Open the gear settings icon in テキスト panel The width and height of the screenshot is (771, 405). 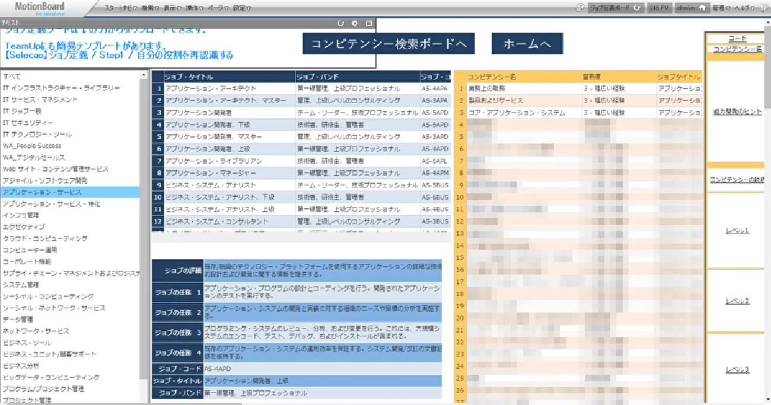(355, 23)
